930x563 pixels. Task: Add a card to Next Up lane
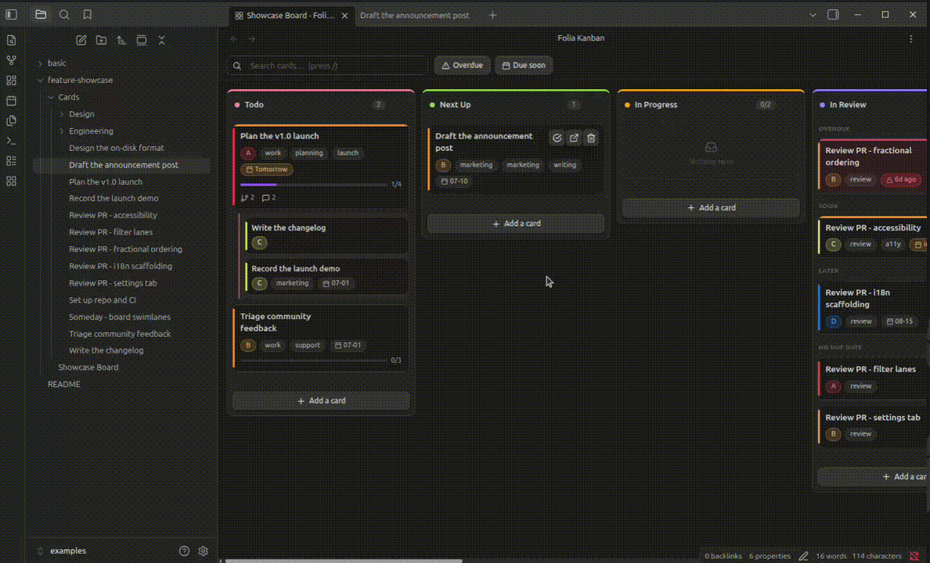516,224
